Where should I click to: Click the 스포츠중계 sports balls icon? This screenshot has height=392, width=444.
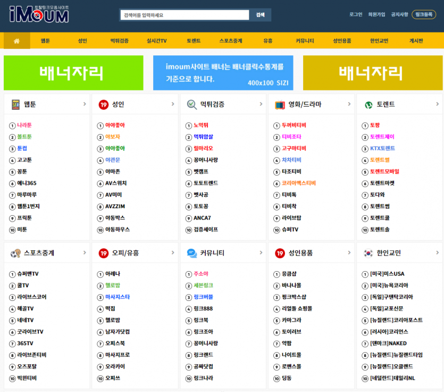pyautogui.click(x=15, y=253)
